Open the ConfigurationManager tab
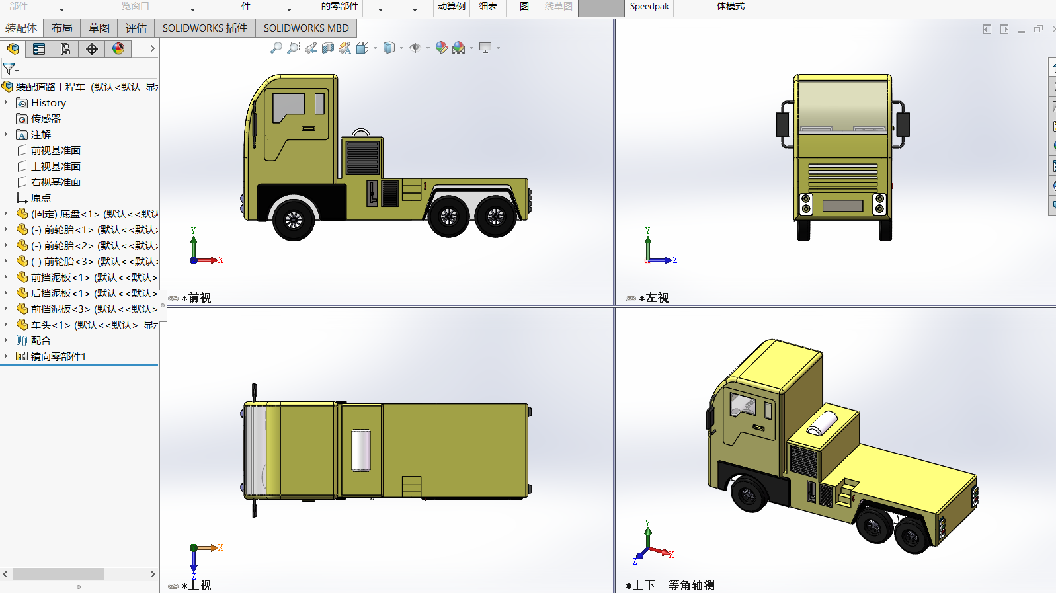Image resolution: width=1056 pixels, height=593 pixels. (x=65, y=49)
